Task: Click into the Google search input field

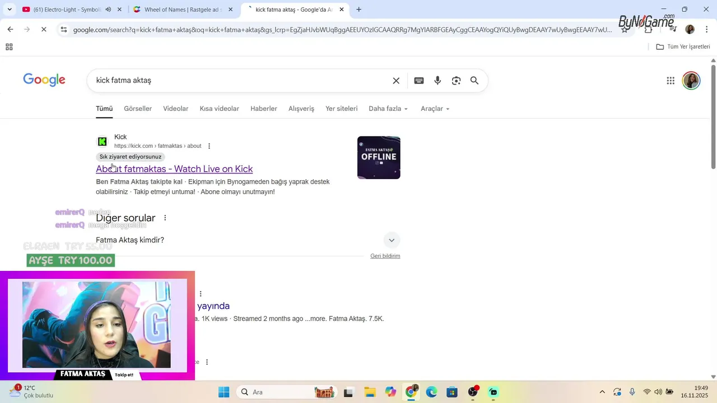Action: click(241, 81)
